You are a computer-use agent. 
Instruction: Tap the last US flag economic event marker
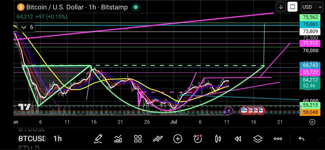pos(260,110)
